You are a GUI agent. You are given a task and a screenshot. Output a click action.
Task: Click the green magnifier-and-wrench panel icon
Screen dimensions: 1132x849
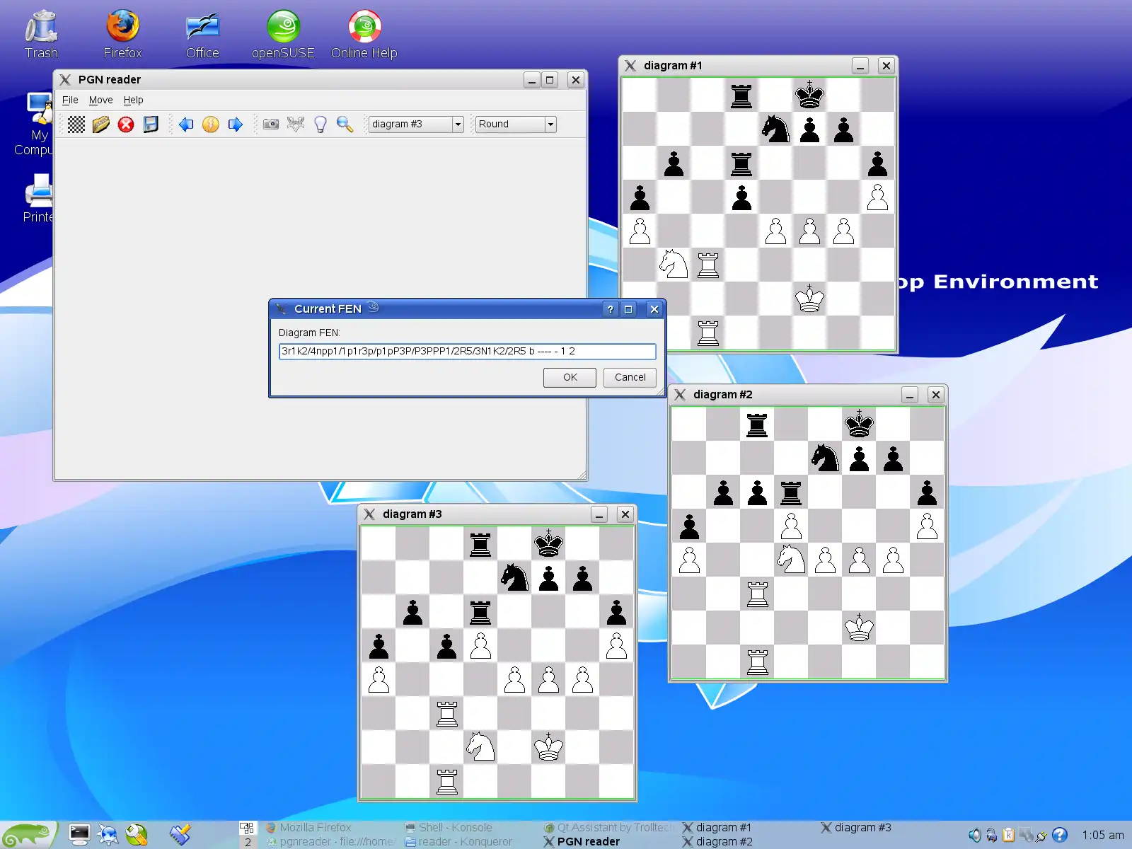(137, 835)
